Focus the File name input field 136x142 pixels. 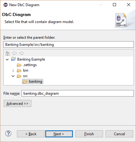click(x=78, y=93)
